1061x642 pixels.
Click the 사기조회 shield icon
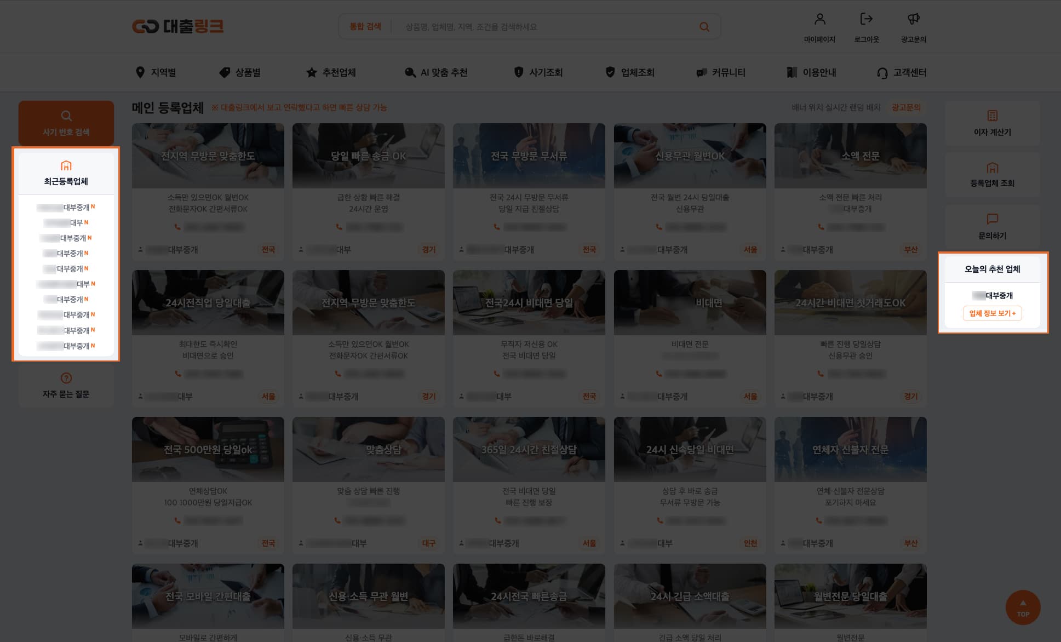click(x=519, y=72)
